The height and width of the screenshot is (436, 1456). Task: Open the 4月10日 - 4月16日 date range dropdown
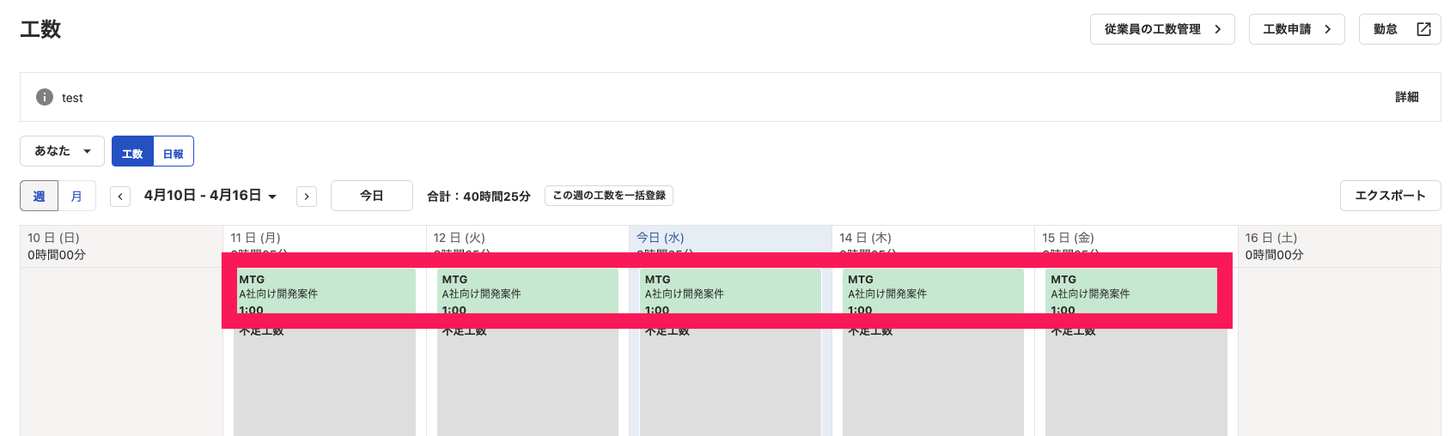click(210, 196)
